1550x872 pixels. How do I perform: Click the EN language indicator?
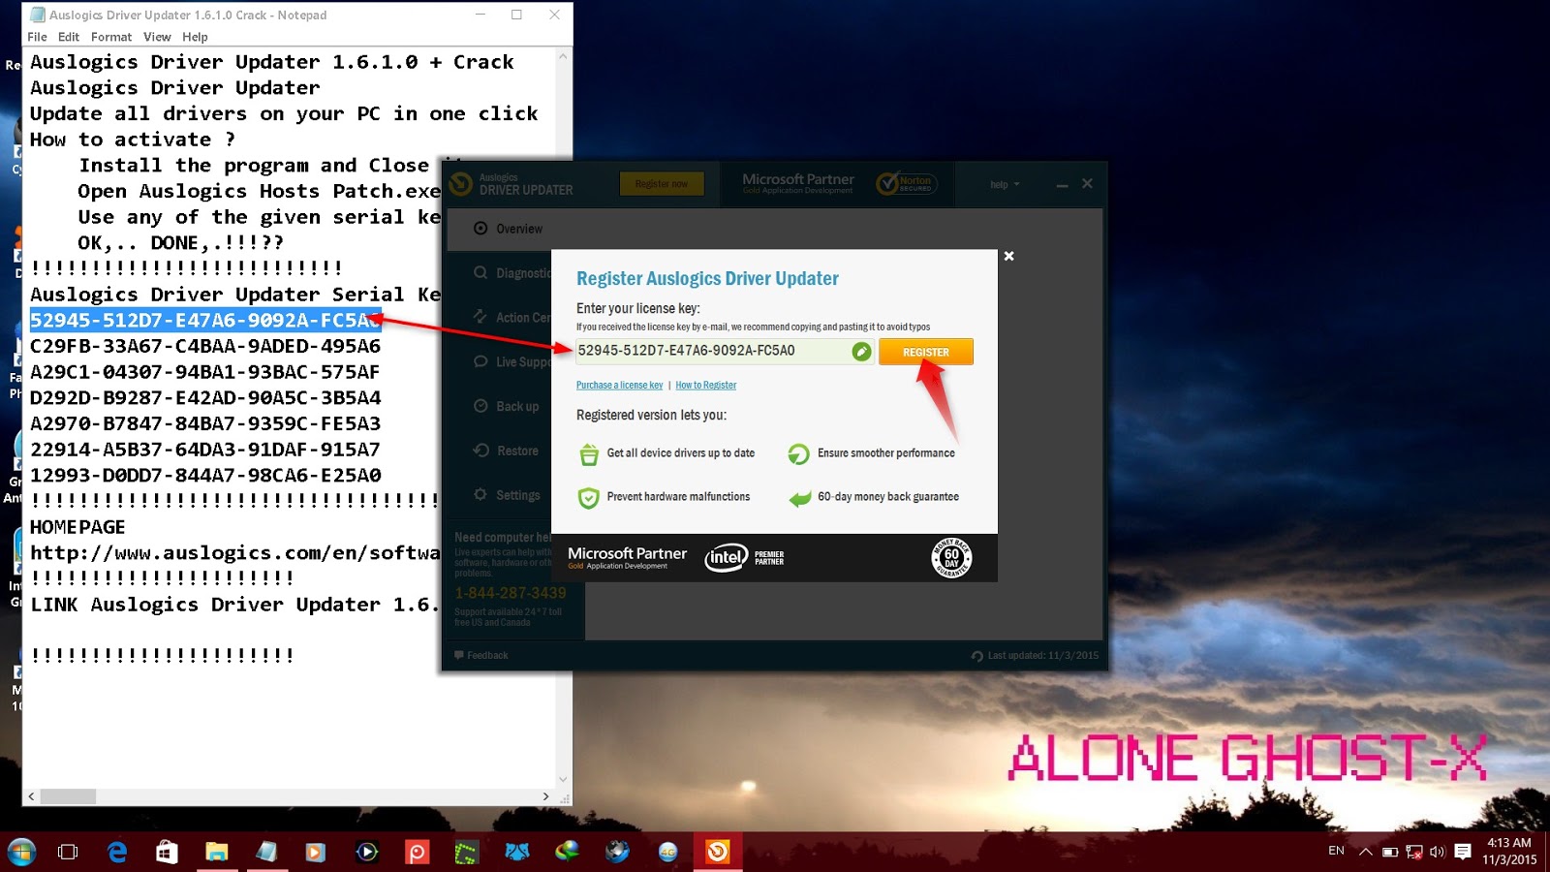click(x=1336, y=851)
